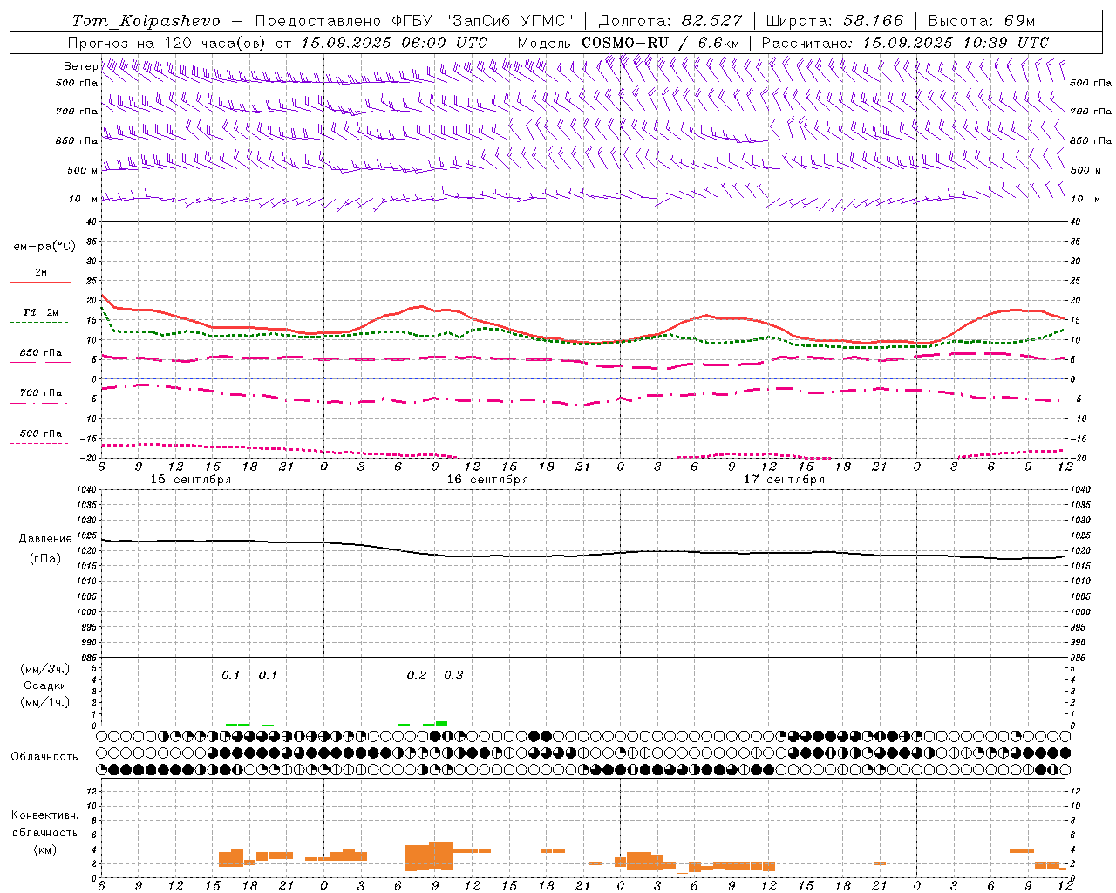Click the Ветер panel label
The image size is (1116, 893).
click(x=80, y=66)
